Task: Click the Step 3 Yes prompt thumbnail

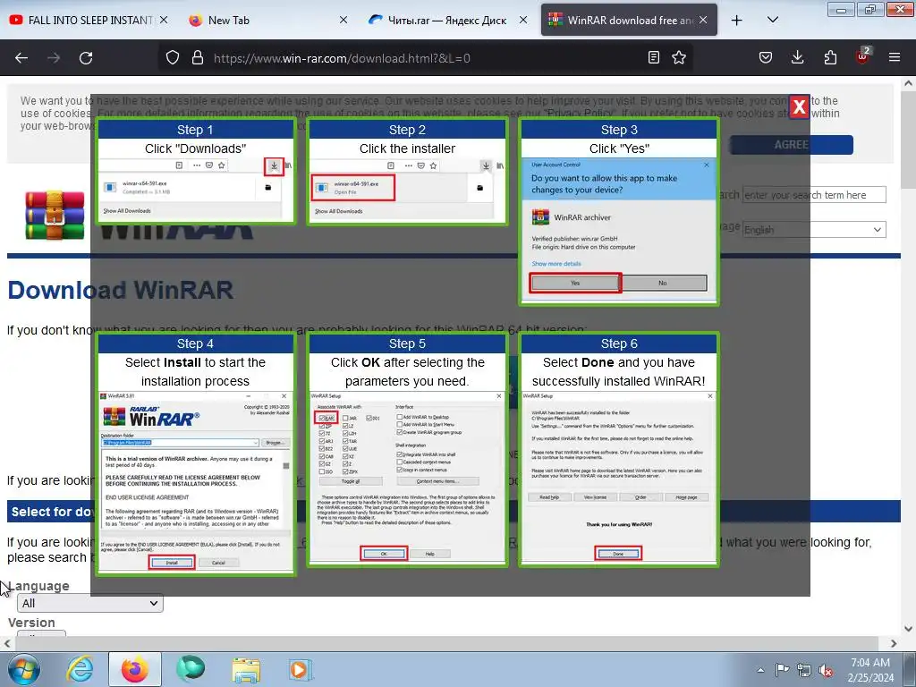Action: coord(619,211)
